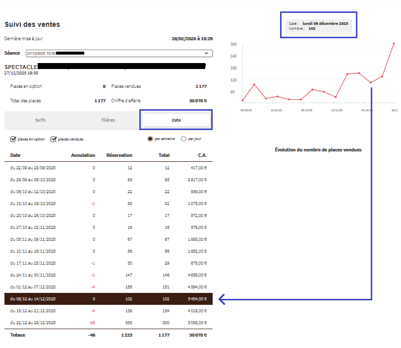Click the C.A. column header

coord(201,155)
